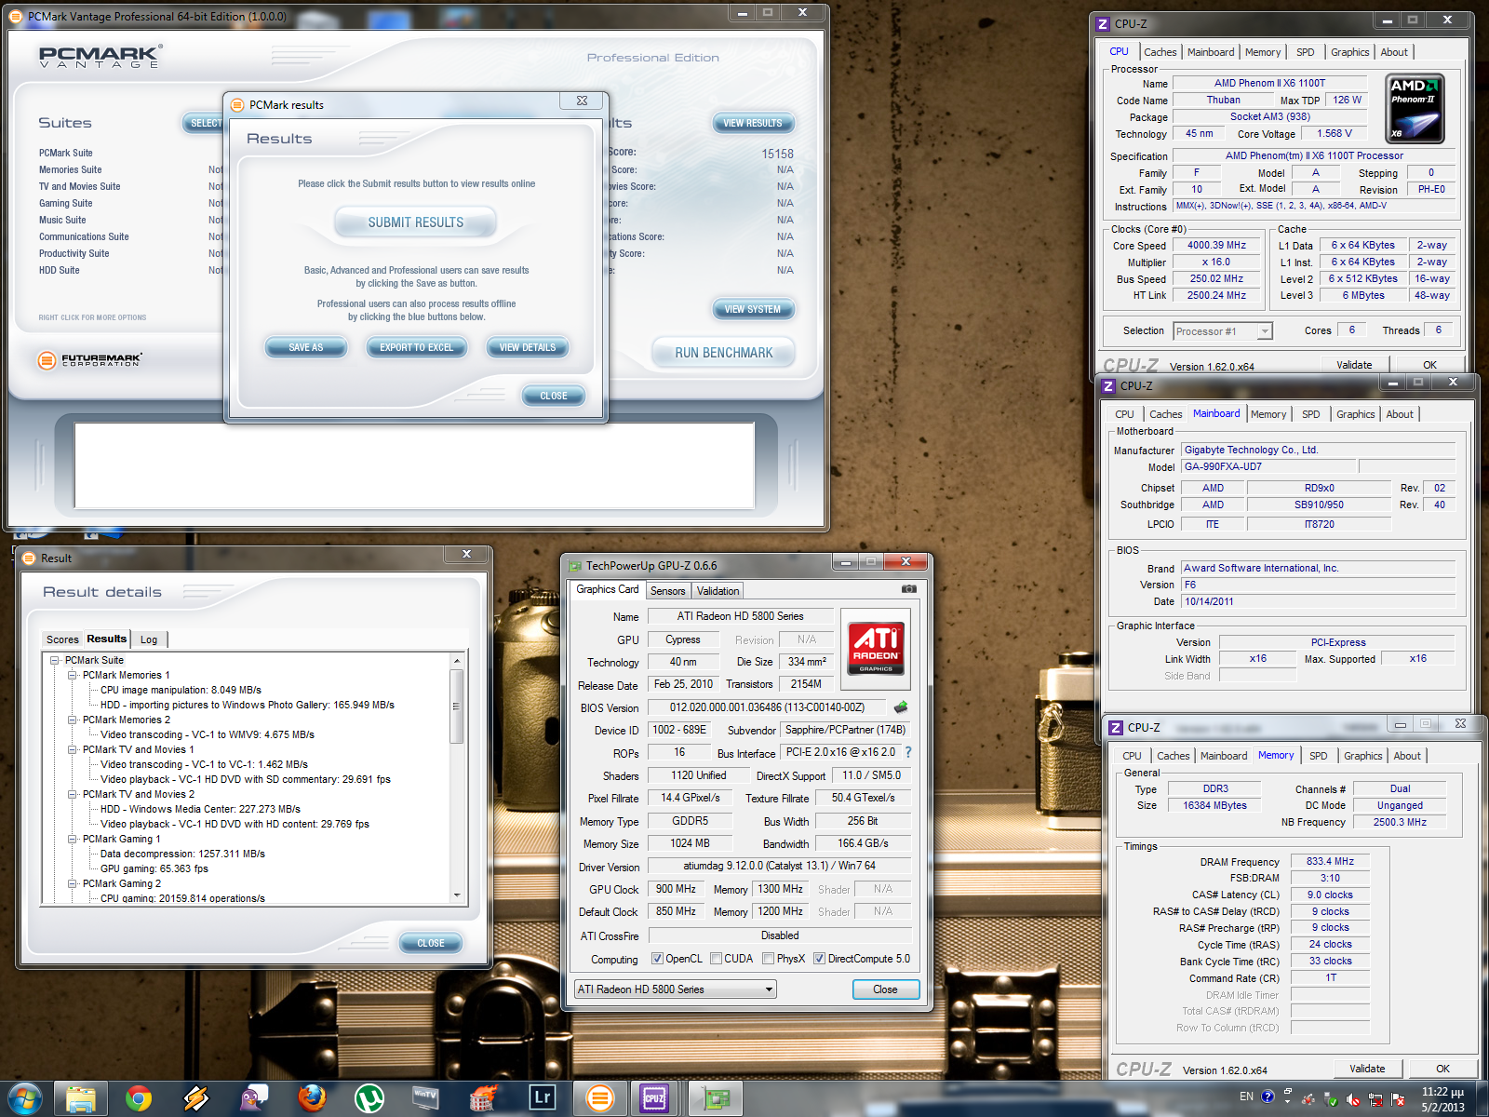Open the Windows Start menu
The height and width of the screenshot is (1117, 1489).
24,1098
